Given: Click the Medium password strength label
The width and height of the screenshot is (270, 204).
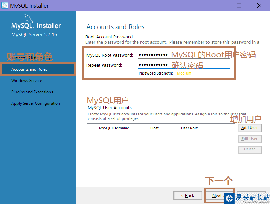Looking at the screenshot, I should coord(184,73).
